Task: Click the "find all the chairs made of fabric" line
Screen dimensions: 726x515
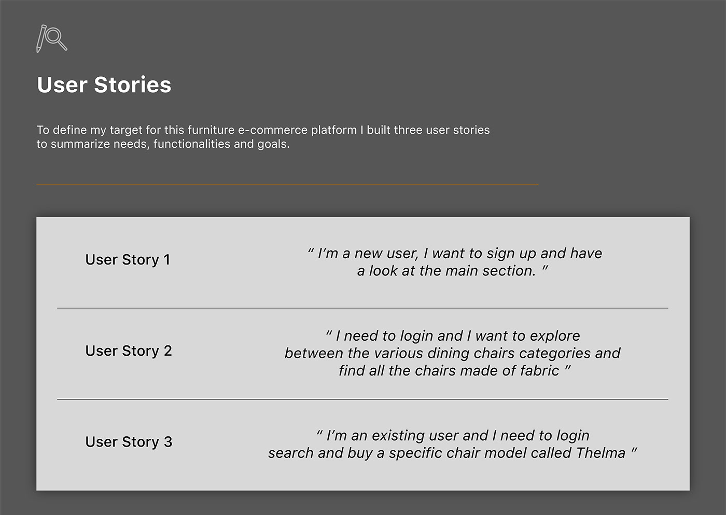Action: (x=454, y=370)
